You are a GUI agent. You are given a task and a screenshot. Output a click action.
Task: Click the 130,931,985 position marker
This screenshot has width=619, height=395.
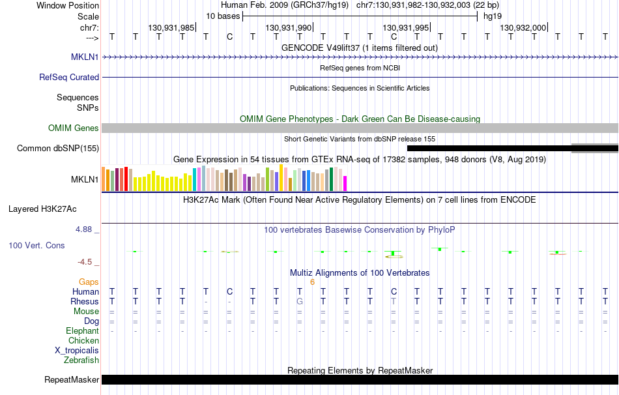(171, 27)
